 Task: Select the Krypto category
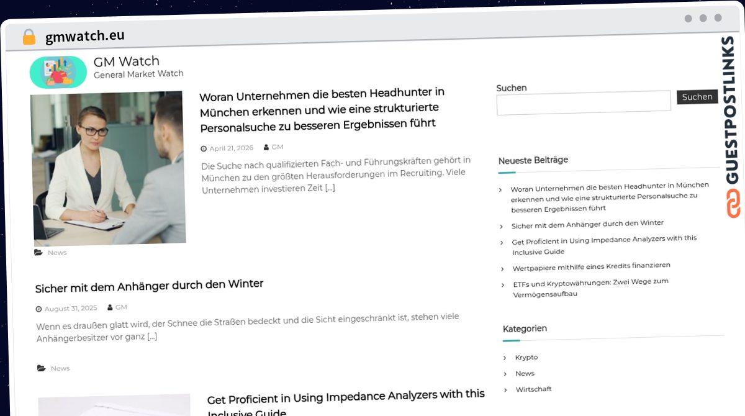coord(526,358)
